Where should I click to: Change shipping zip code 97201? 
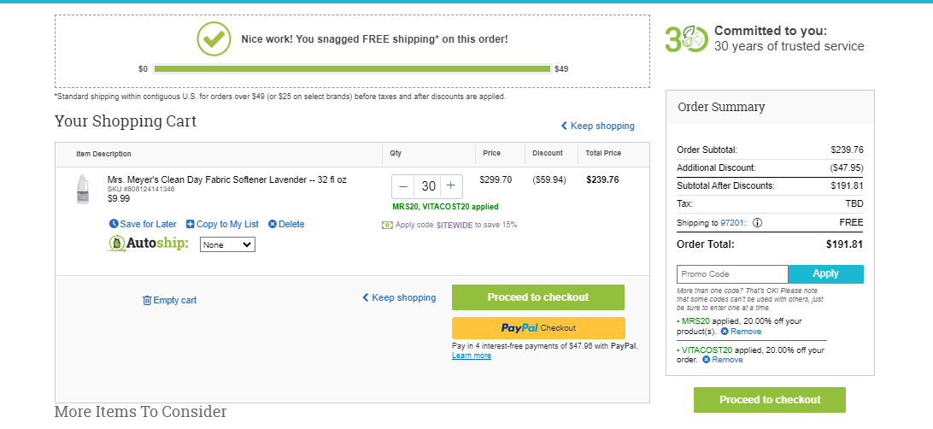[x=730, y=223]
